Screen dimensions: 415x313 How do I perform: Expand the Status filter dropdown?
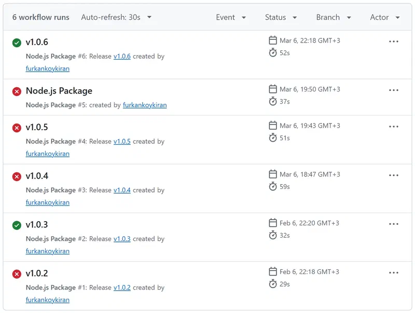(281, 18)
